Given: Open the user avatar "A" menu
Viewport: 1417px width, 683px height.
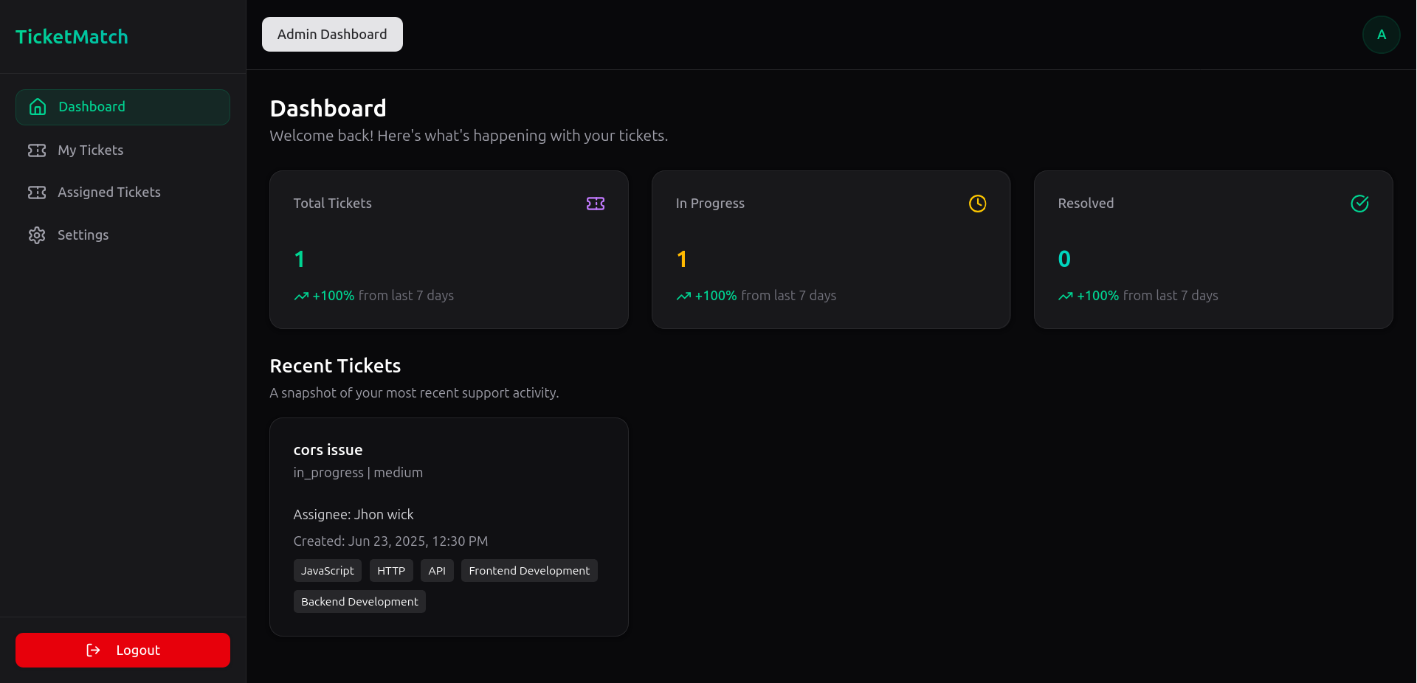Looking at the screenshot, I should [x=1382, y=35].
